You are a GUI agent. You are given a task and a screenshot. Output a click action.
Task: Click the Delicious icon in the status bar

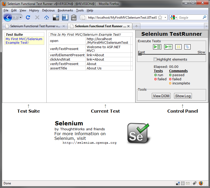[x=178, y=183]
